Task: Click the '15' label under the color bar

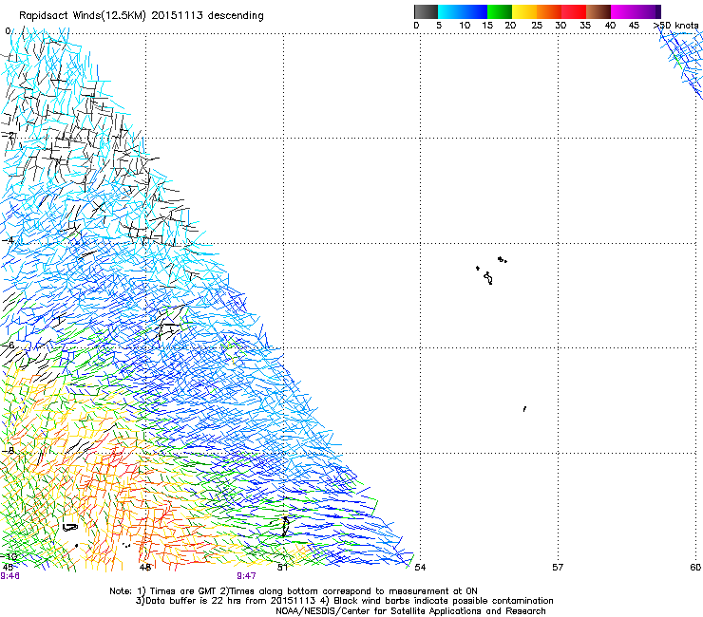Action: [487, 26]
